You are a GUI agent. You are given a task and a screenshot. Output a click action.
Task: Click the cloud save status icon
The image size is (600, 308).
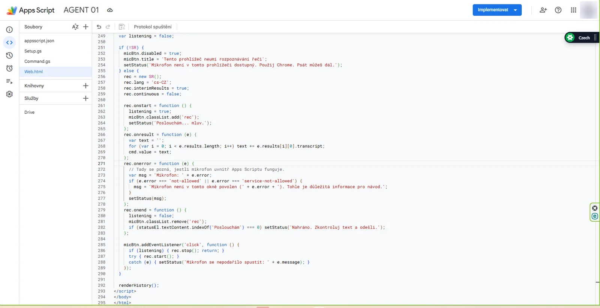point(110,10)
